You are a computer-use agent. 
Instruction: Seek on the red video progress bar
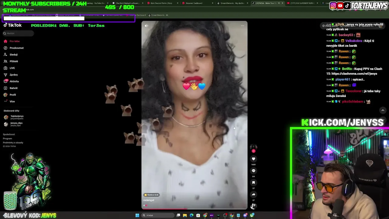coord(194,209)
